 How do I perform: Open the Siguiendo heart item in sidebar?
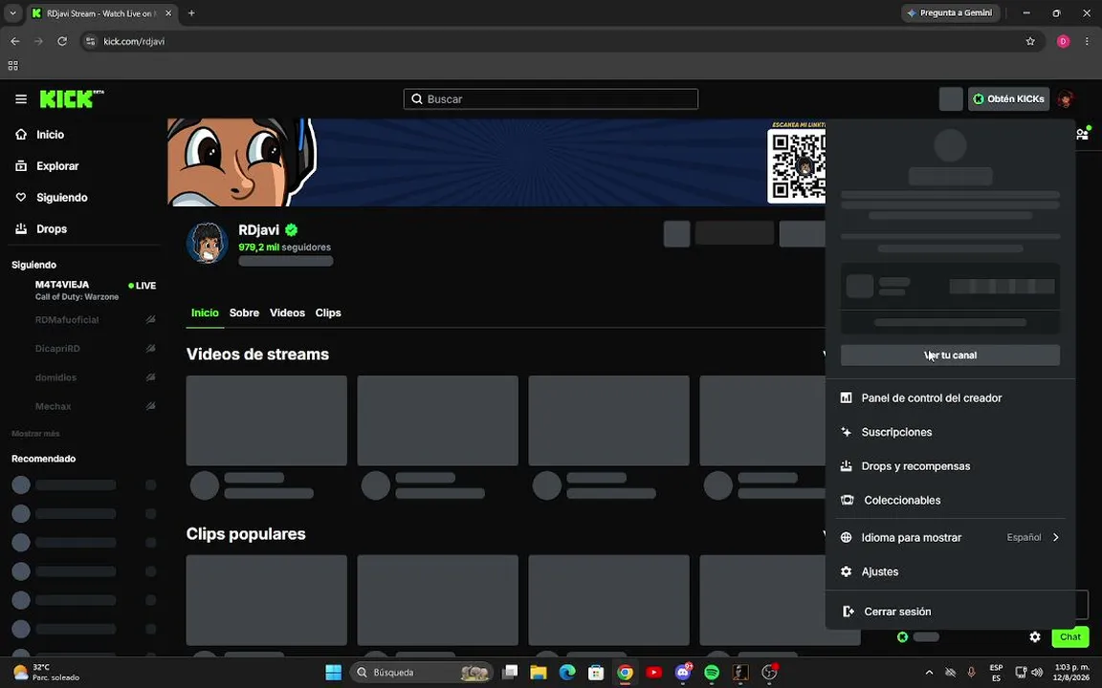pyautogui.click(x=52, y=197)
